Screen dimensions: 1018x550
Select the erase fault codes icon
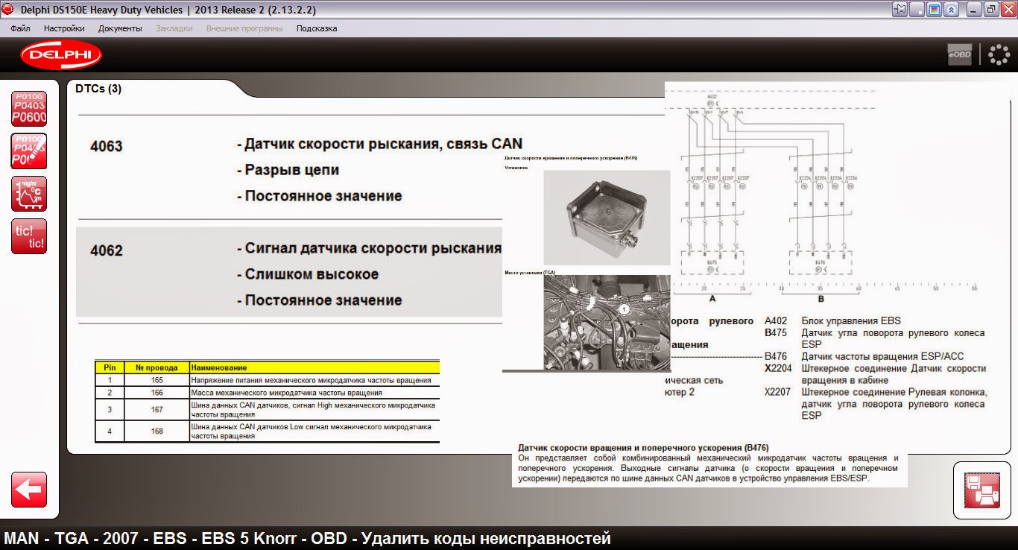[x=29, y=151]
